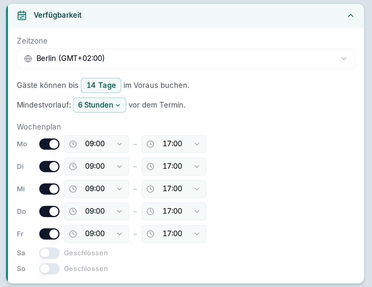The image size is (372, 287).
Task: Click the clock icon in Fr start time
Action: (73, 234)
